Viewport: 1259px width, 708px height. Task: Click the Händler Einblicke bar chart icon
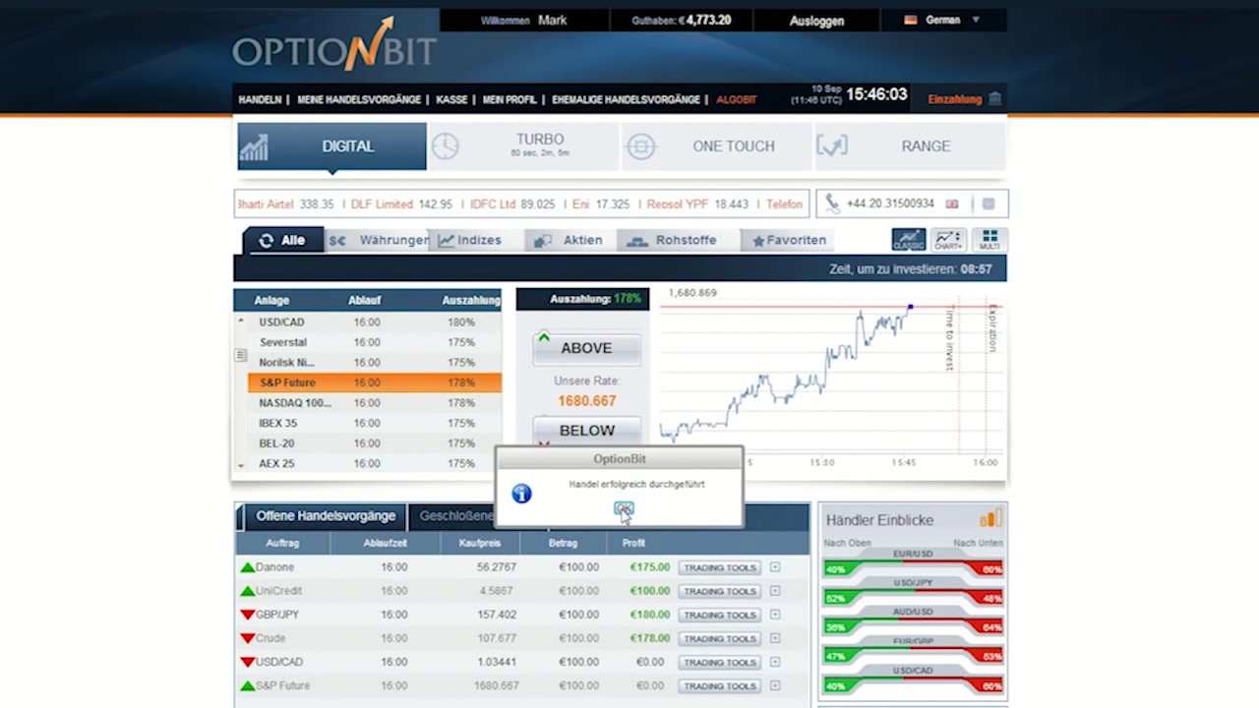click(x=989, y=519)
